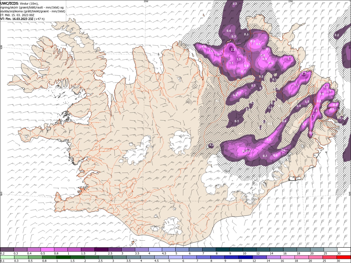Select the snow legend swatch labeled 1.5
Viewport: 351px width, 263px height.
pos(88,250)
